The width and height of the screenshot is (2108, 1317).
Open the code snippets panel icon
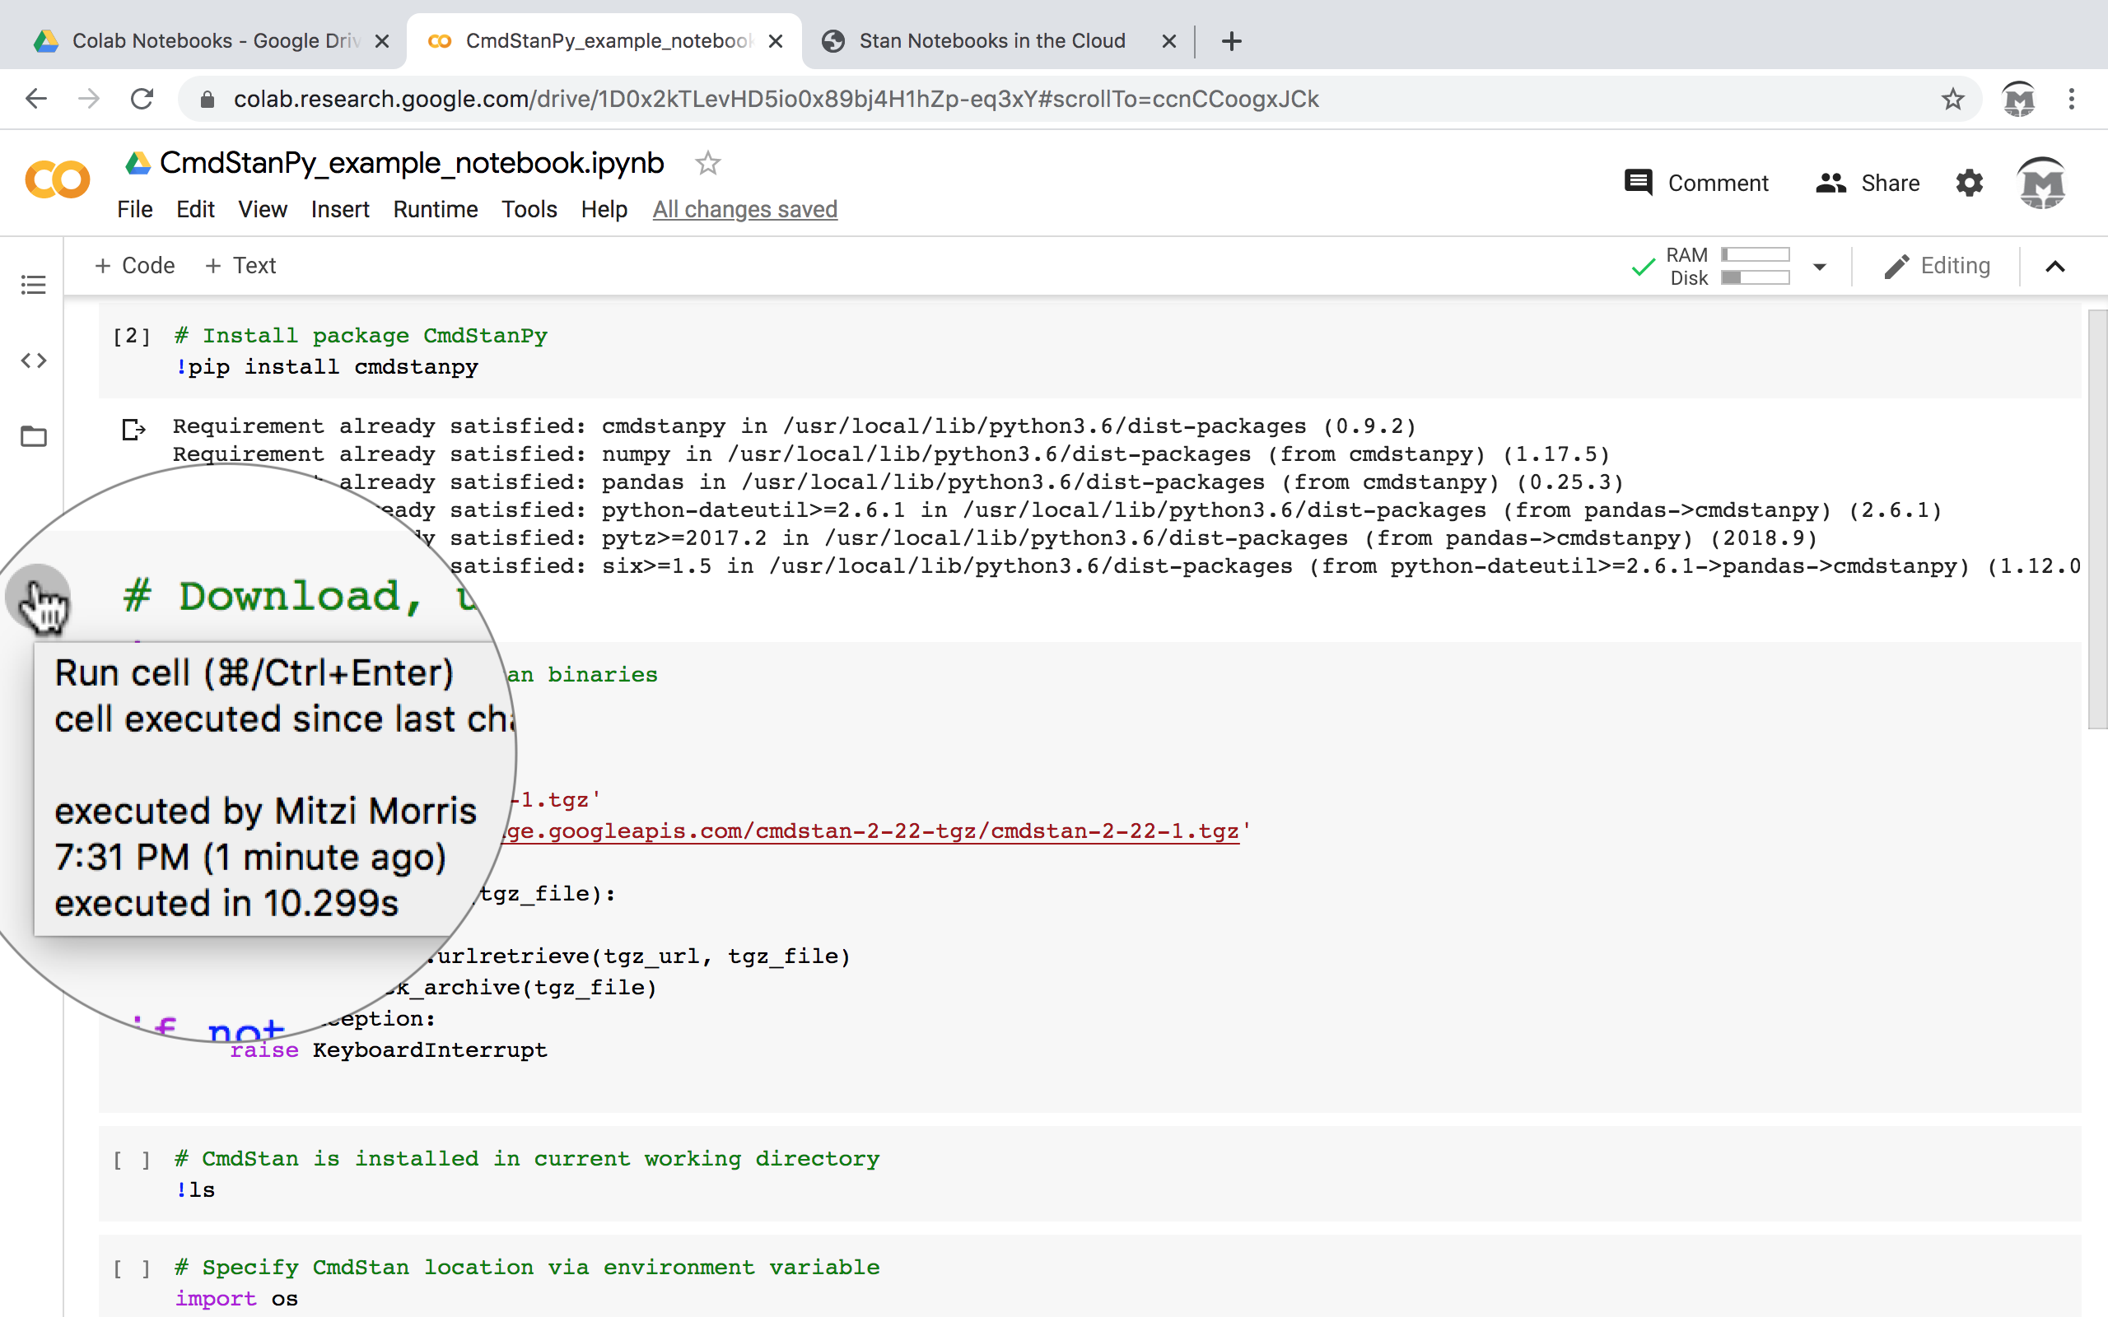coord(33,360)
